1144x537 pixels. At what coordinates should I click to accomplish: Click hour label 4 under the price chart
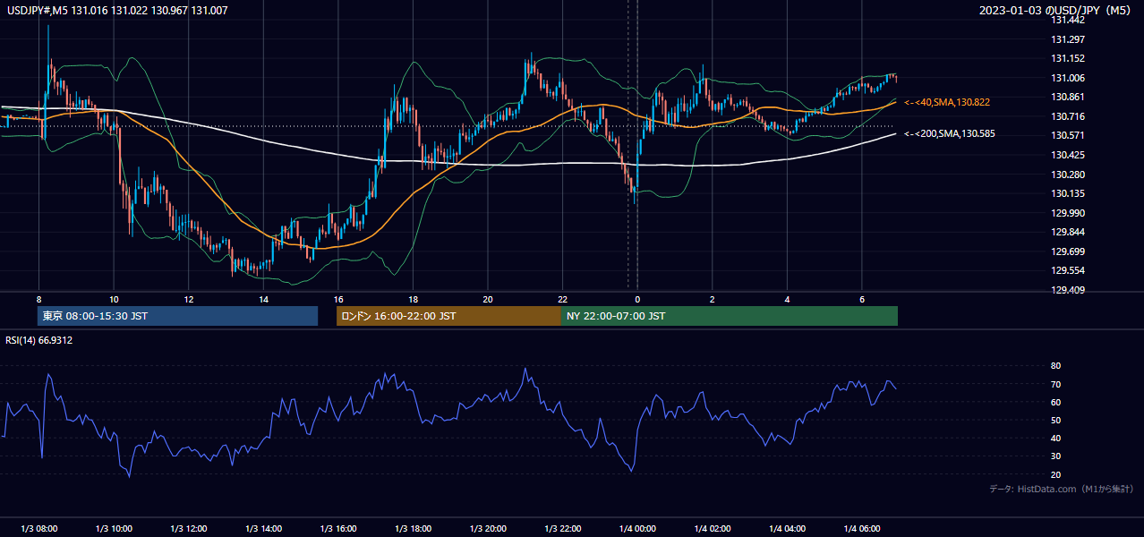787,299
